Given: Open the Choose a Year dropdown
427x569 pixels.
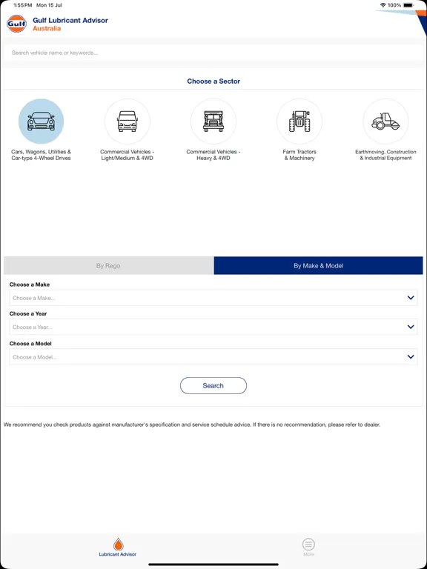Looking at the screenshot, I should pos(213,327).
